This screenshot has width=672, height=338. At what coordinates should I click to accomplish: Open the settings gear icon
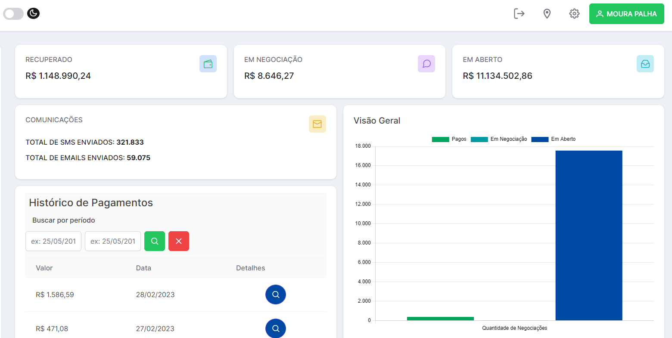pyautogui.click(x=574, y=14)
